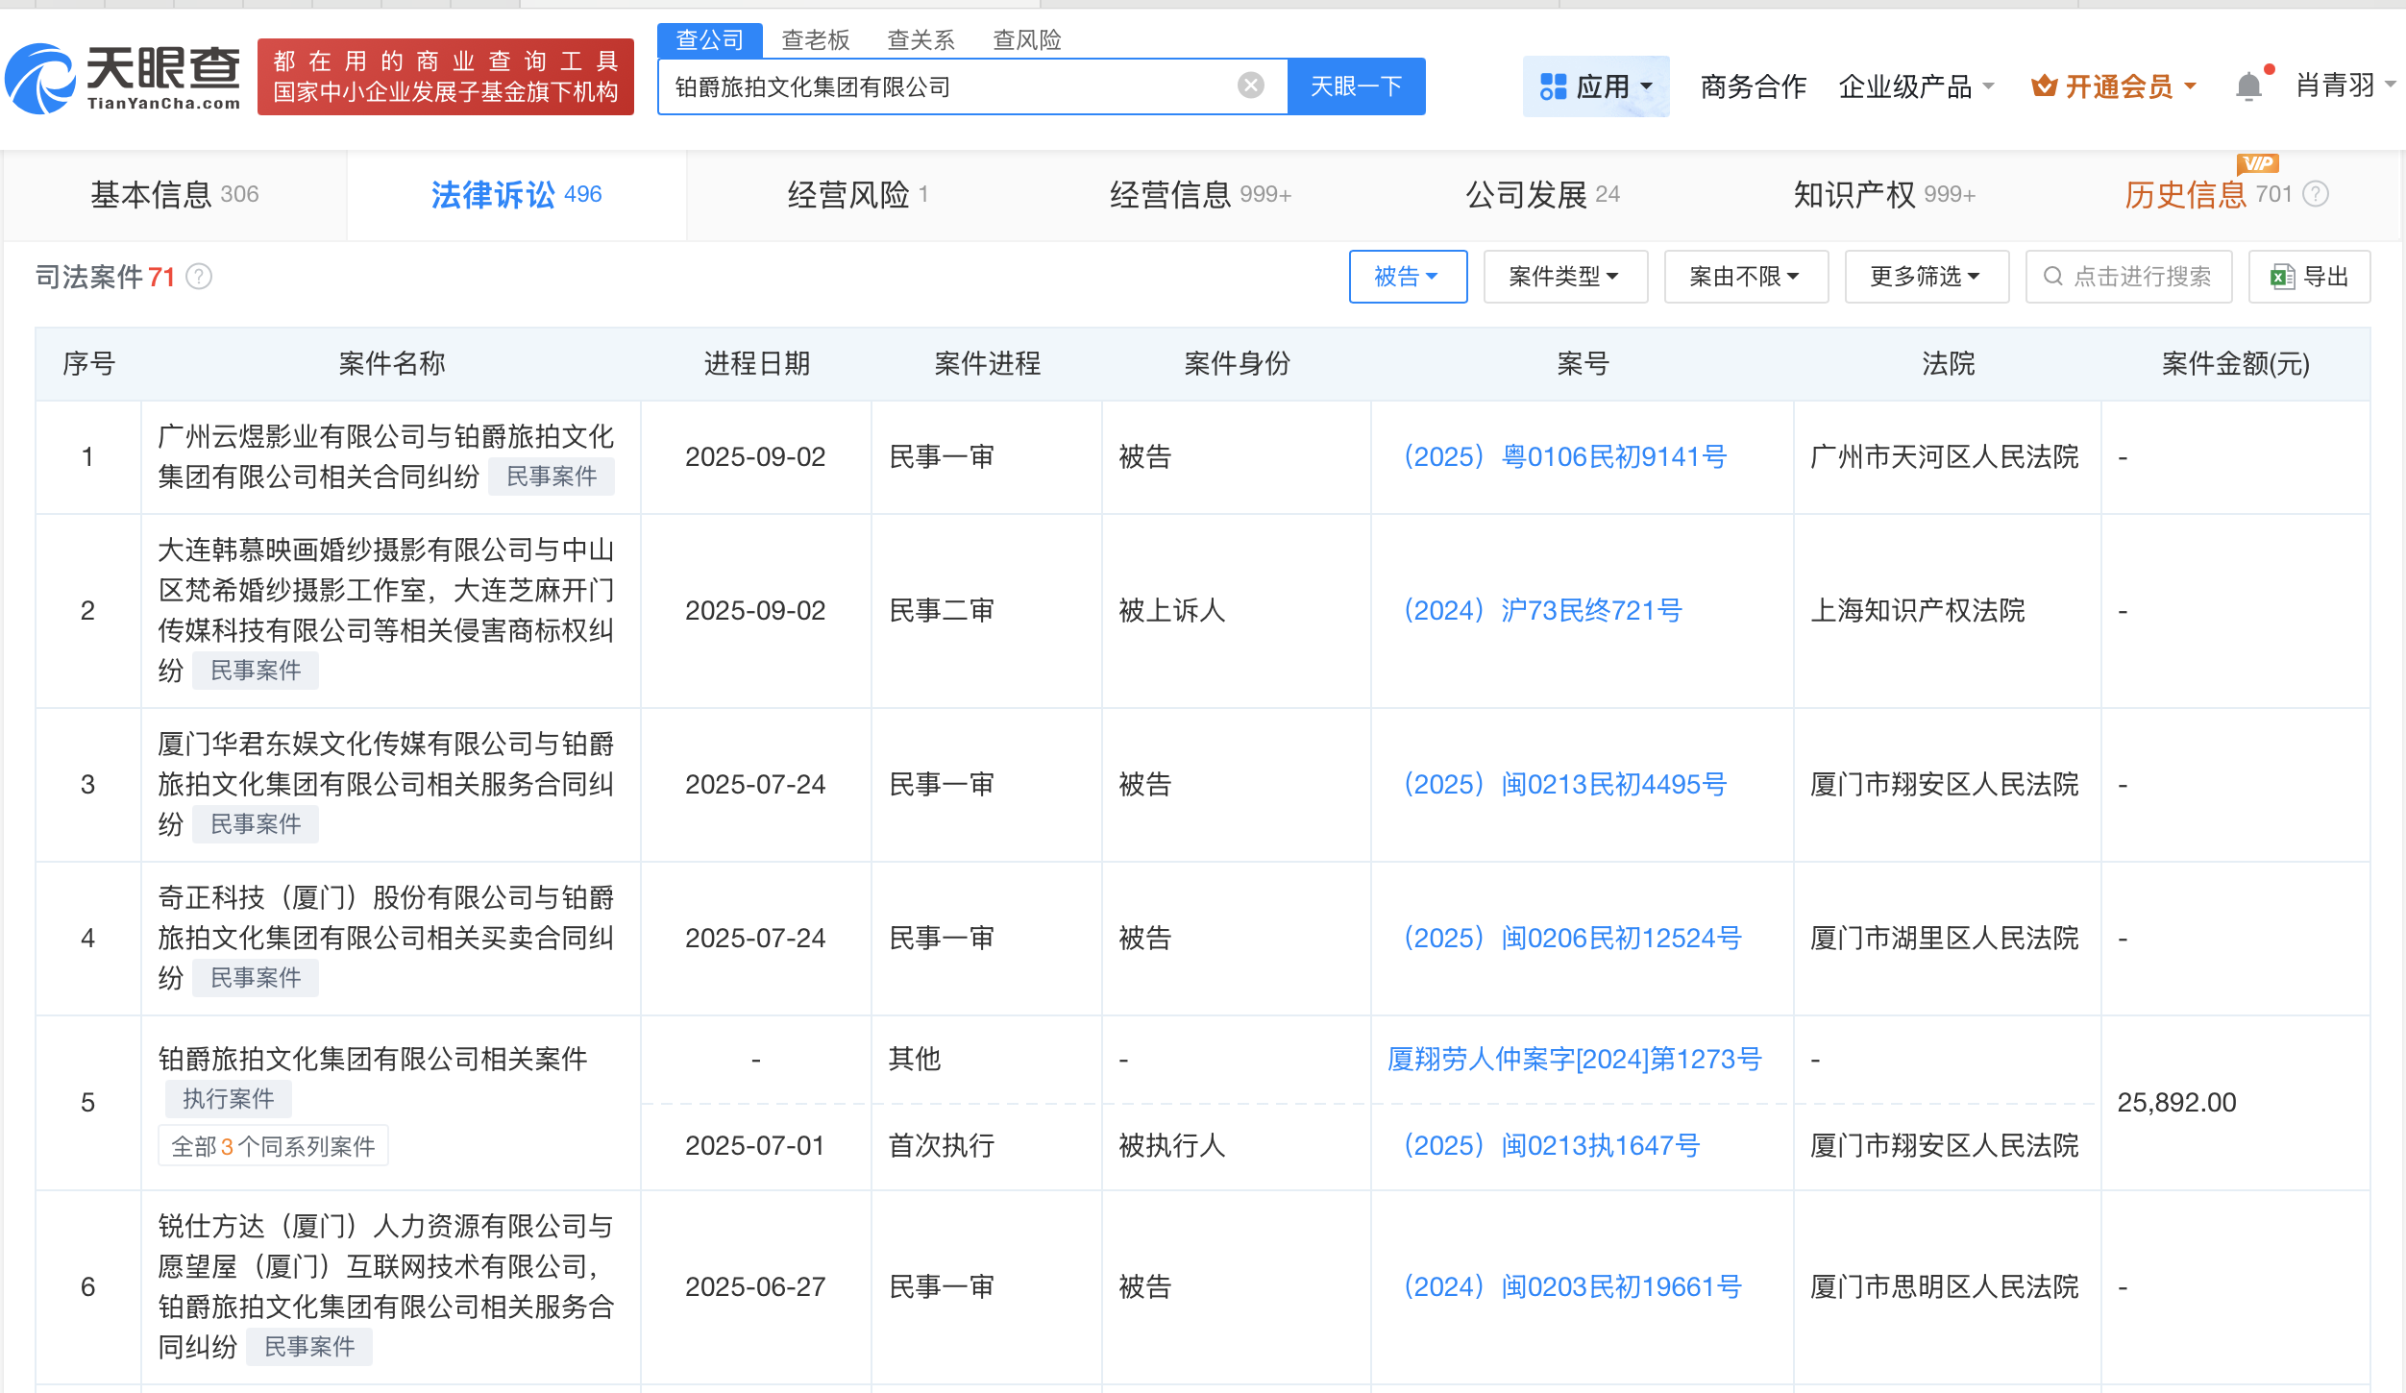Click the 天眼一下 search button
2406x1393 pixels.
pyautogui.click(x=1356, y=86)
